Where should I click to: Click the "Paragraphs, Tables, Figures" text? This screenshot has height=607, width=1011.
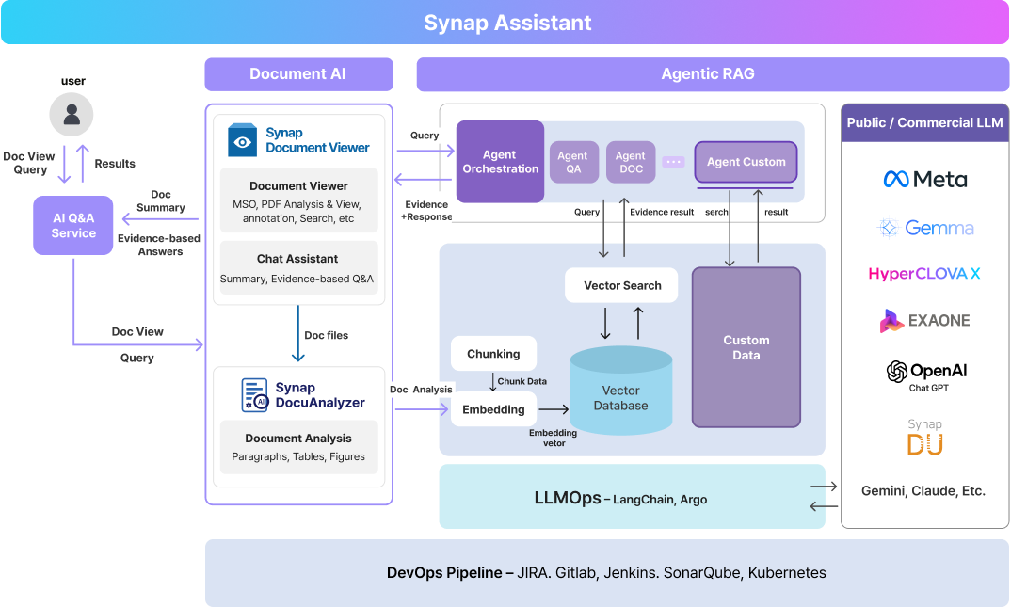298,456
